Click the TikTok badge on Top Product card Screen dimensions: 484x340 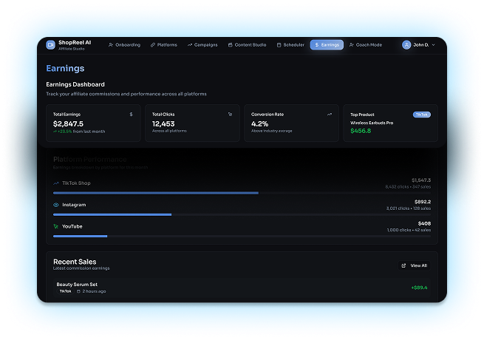[x=421, y=115]
